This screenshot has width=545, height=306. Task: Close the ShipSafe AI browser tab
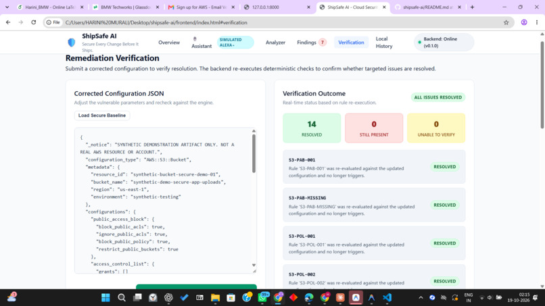(384, 7)
